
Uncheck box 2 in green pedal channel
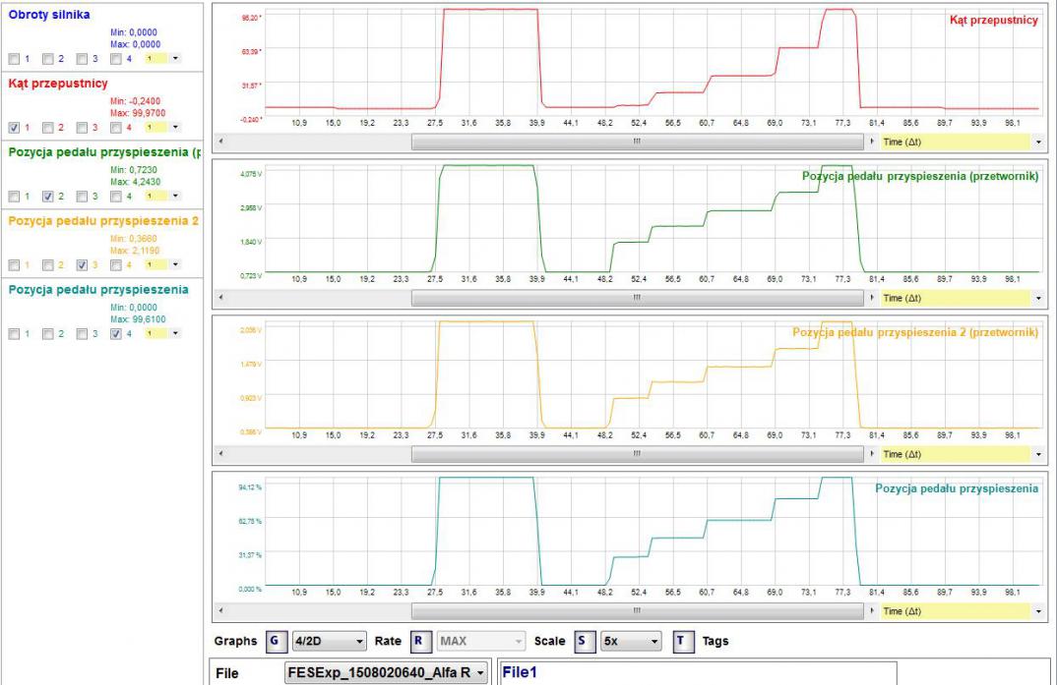tap(48, 197)
